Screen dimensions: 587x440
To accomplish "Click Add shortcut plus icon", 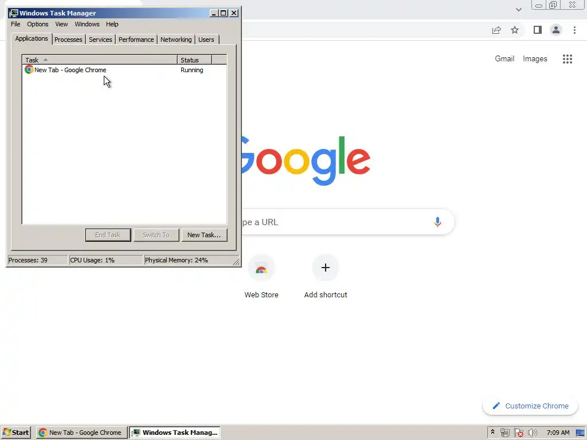I will (x=326, y=268).
